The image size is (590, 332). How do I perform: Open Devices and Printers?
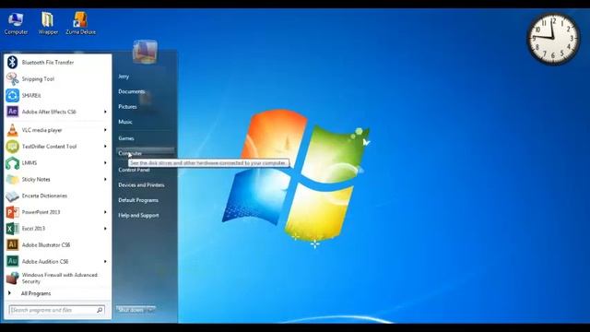141,184
